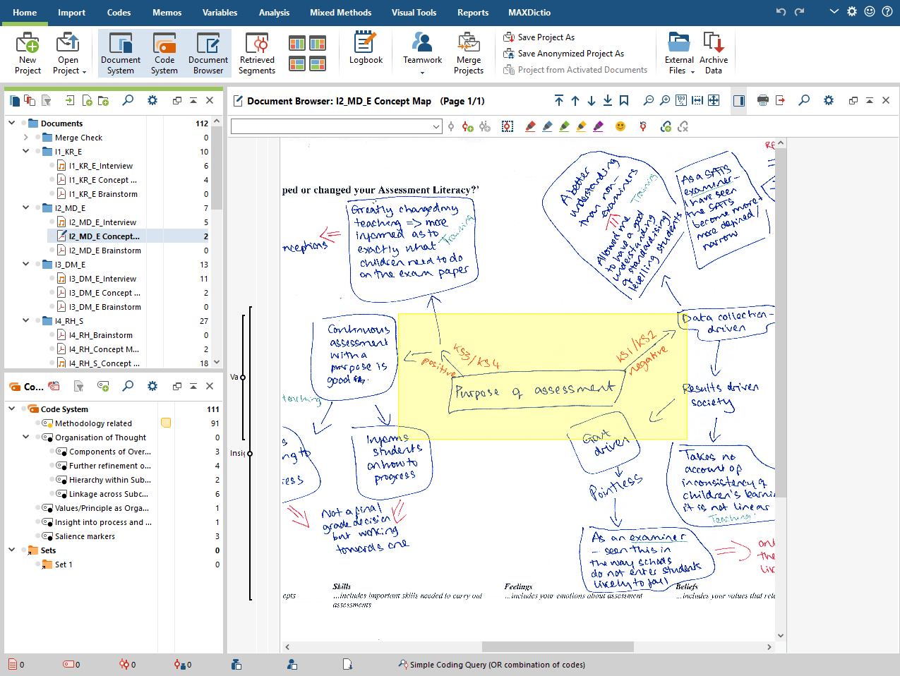
Task: Print the document from Document Browser
Action: (x=762, y=101)
